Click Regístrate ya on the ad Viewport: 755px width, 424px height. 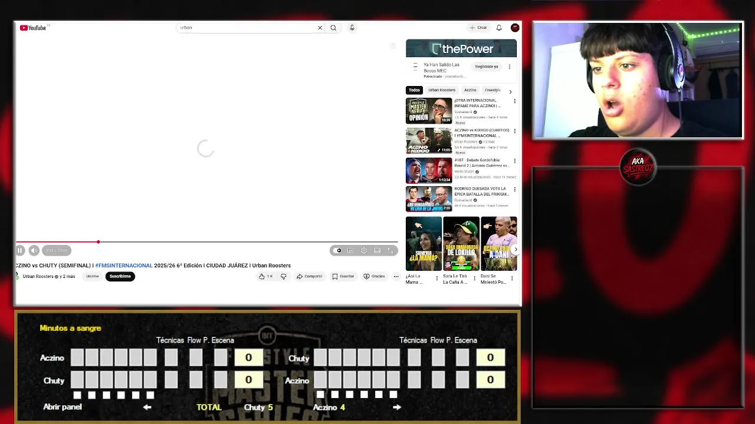(487, 67)
